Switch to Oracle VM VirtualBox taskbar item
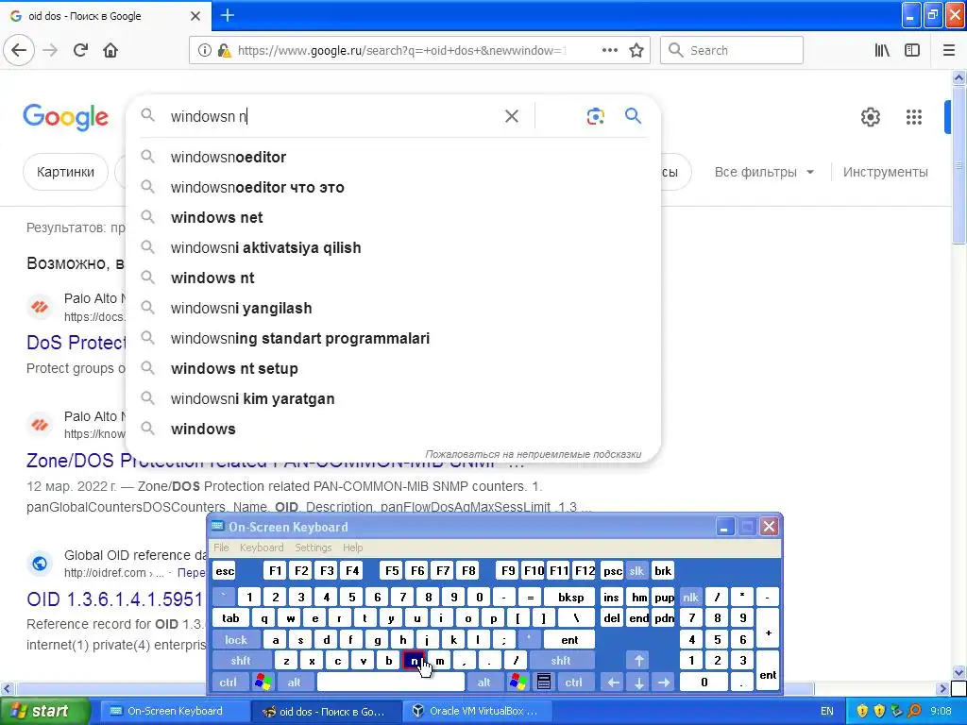Viewport: 967px width, 725px height. [x=476, y=711]
